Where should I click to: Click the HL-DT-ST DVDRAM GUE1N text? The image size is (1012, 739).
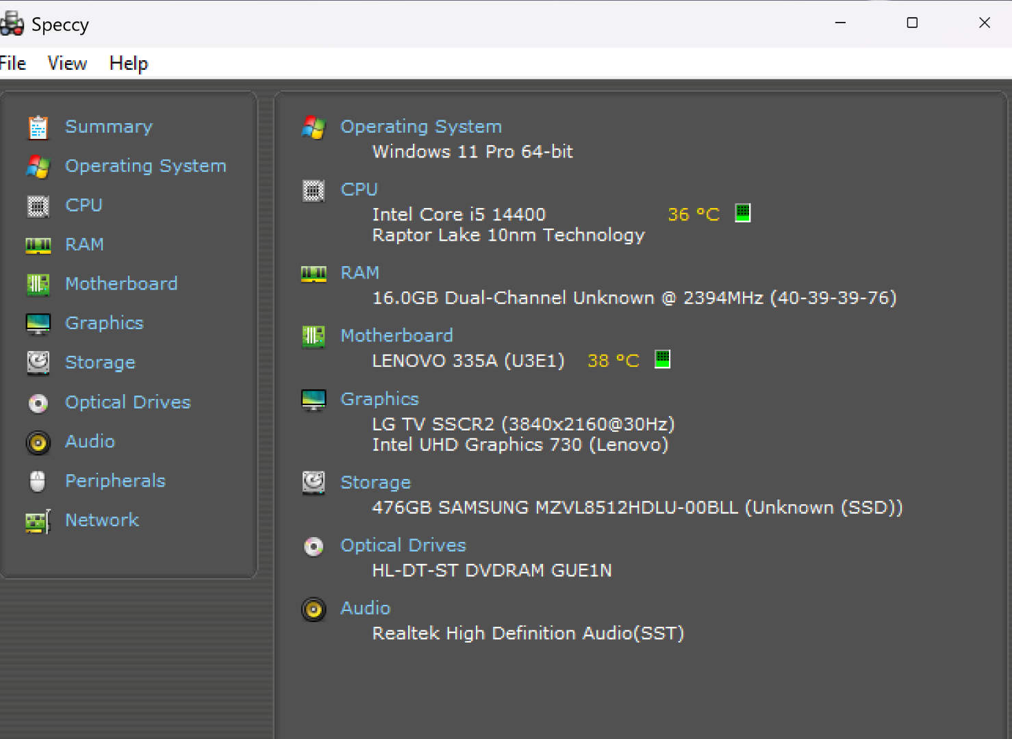tap(492, 571)
